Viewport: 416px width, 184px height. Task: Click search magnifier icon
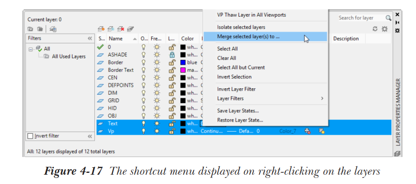pos(388,18)
